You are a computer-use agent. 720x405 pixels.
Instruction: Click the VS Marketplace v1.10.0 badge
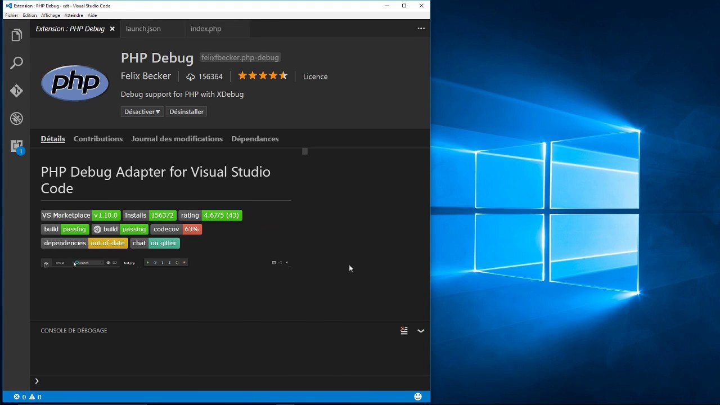(81, 215)
